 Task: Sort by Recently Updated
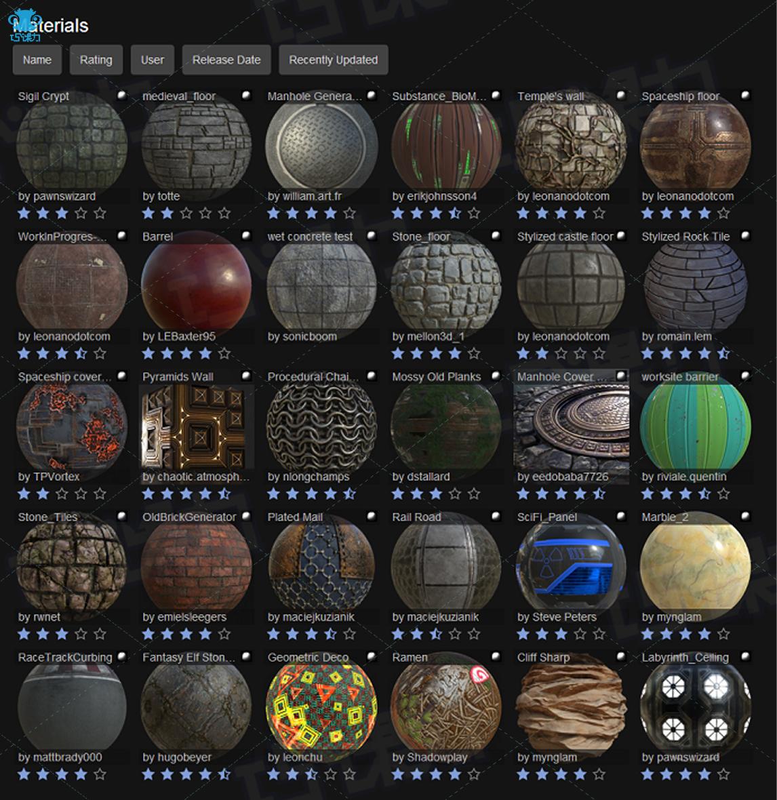tap(334, 60)
